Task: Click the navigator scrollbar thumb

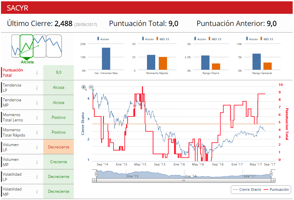Action: [184, 181]
